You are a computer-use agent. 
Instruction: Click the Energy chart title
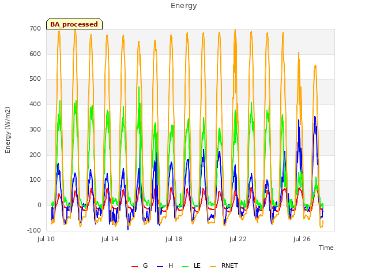coord(184,6)
